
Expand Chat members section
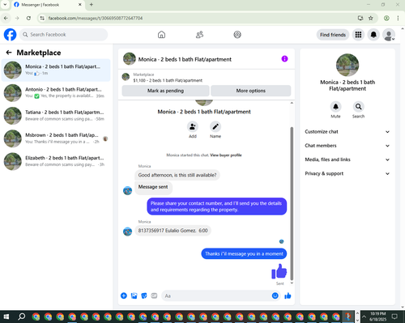pyautogui.click(x=347, y=146)
